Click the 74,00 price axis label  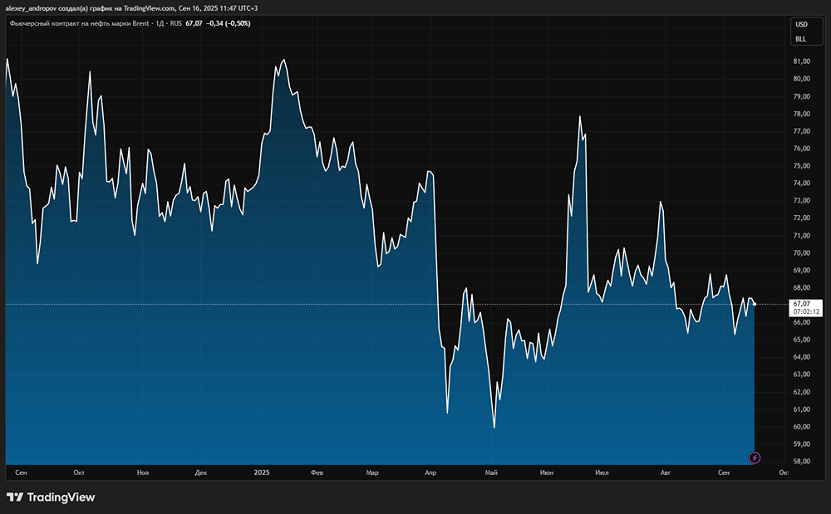click(x=801, y=184)
